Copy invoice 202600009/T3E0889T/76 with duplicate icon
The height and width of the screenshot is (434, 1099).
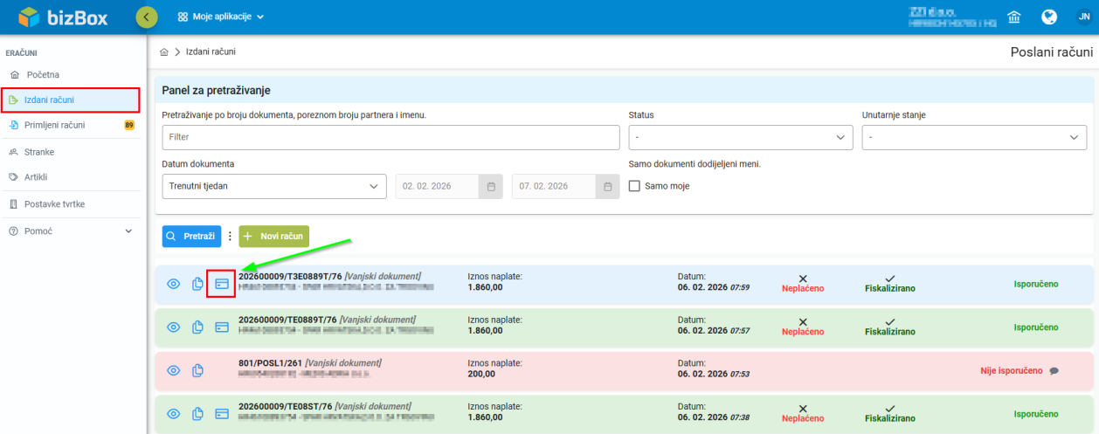(x=198, y=284)
